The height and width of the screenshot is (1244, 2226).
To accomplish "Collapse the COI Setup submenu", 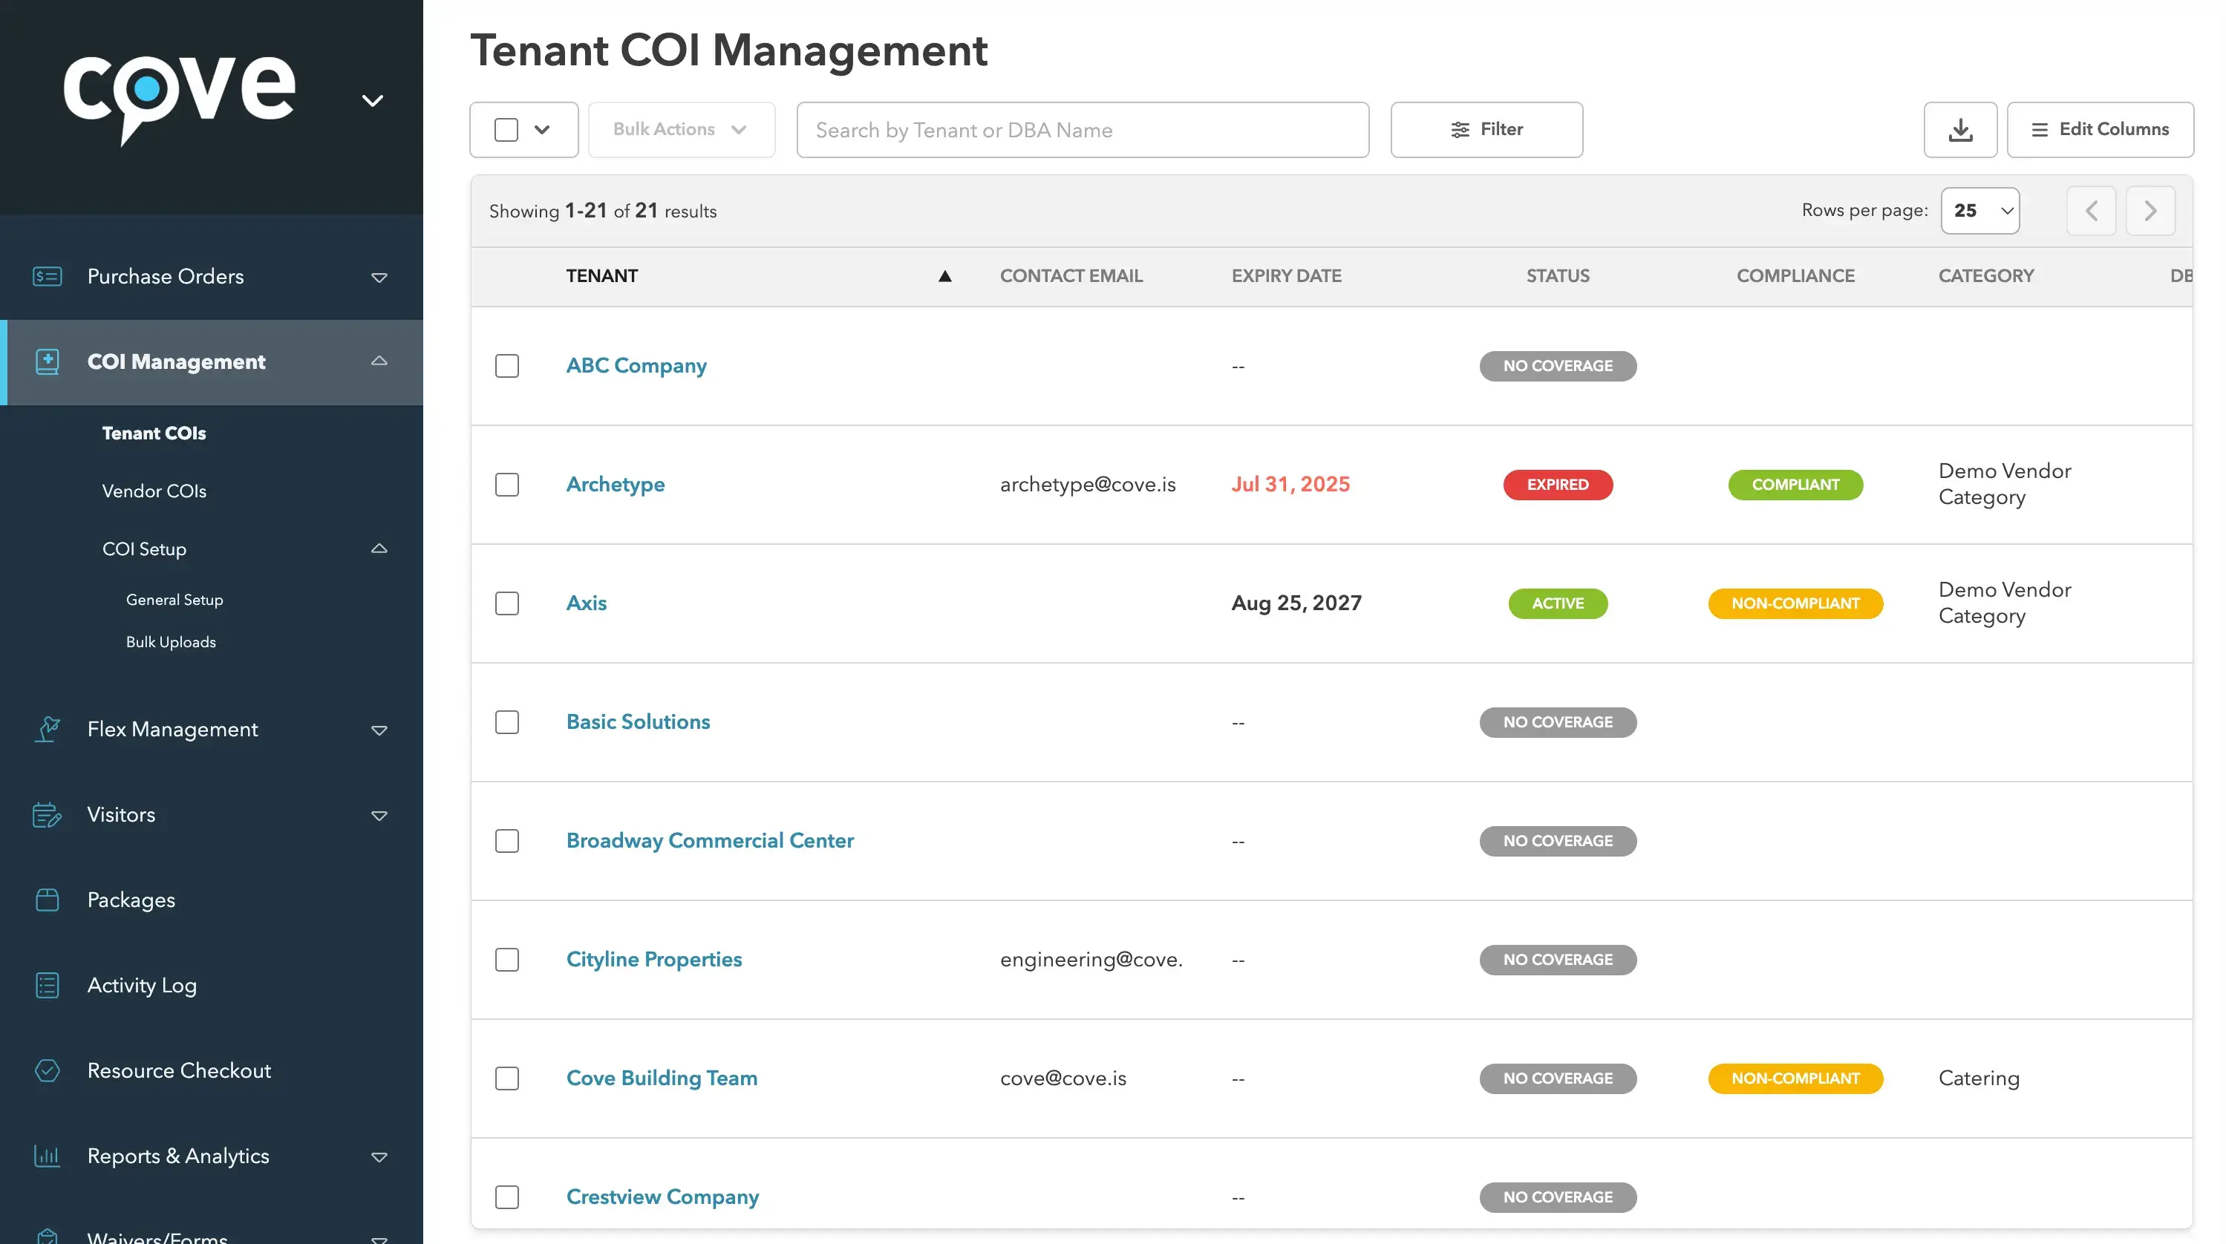I will (379, 549).
